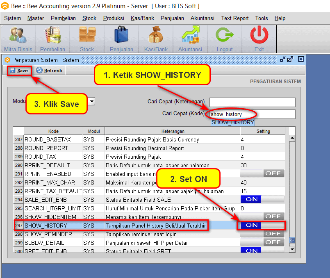Image resolution: width=330 pixels, height=278 pixels.
Task: Open the Penjualan shopping bag icon
Action: 121,39
